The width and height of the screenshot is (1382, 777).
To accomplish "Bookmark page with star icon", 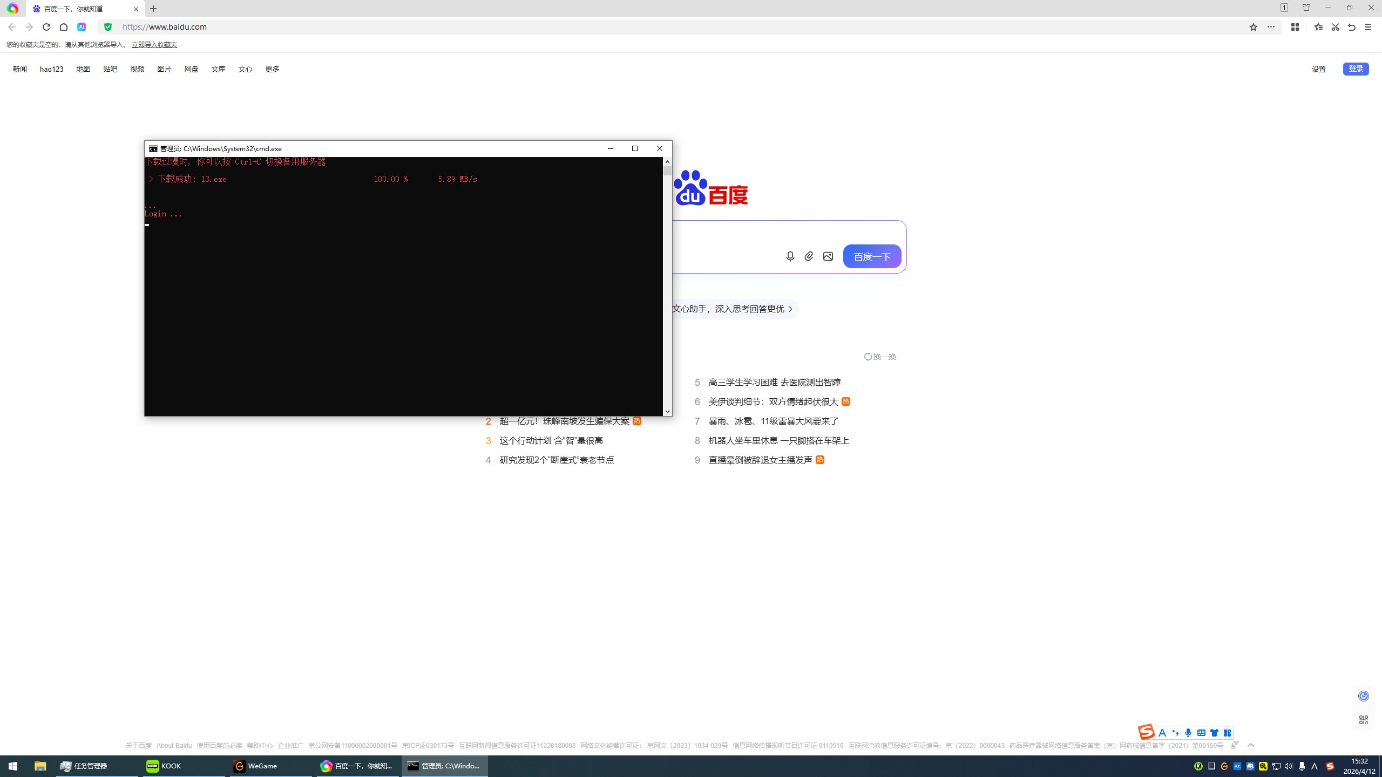I will click(1254, 27).
